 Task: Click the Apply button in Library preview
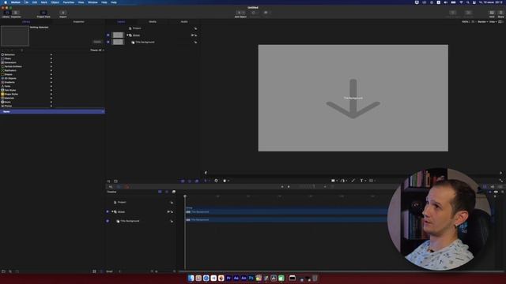point(97,42)
